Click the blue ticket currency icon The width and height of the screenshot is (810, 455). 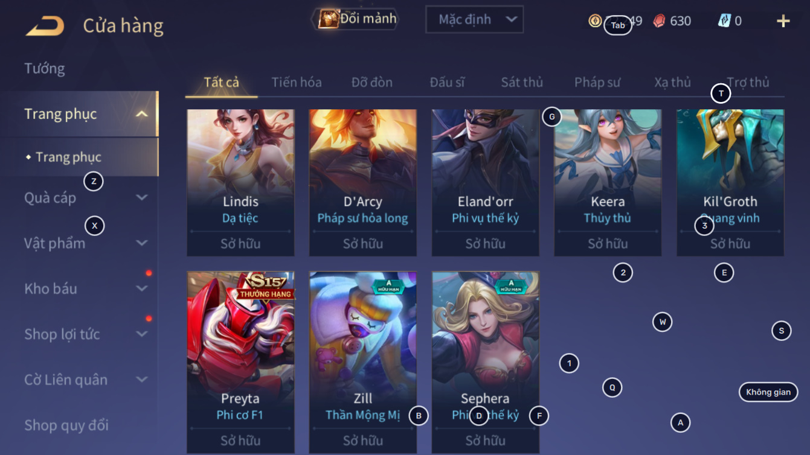(724, 21)
